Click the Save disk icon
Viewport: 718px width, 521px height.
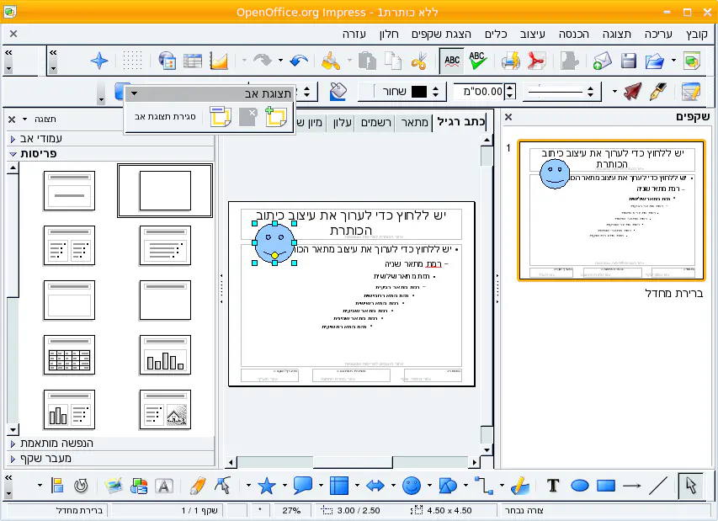point(628,61)
